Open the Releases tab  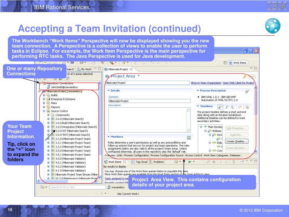click(235, 155)
